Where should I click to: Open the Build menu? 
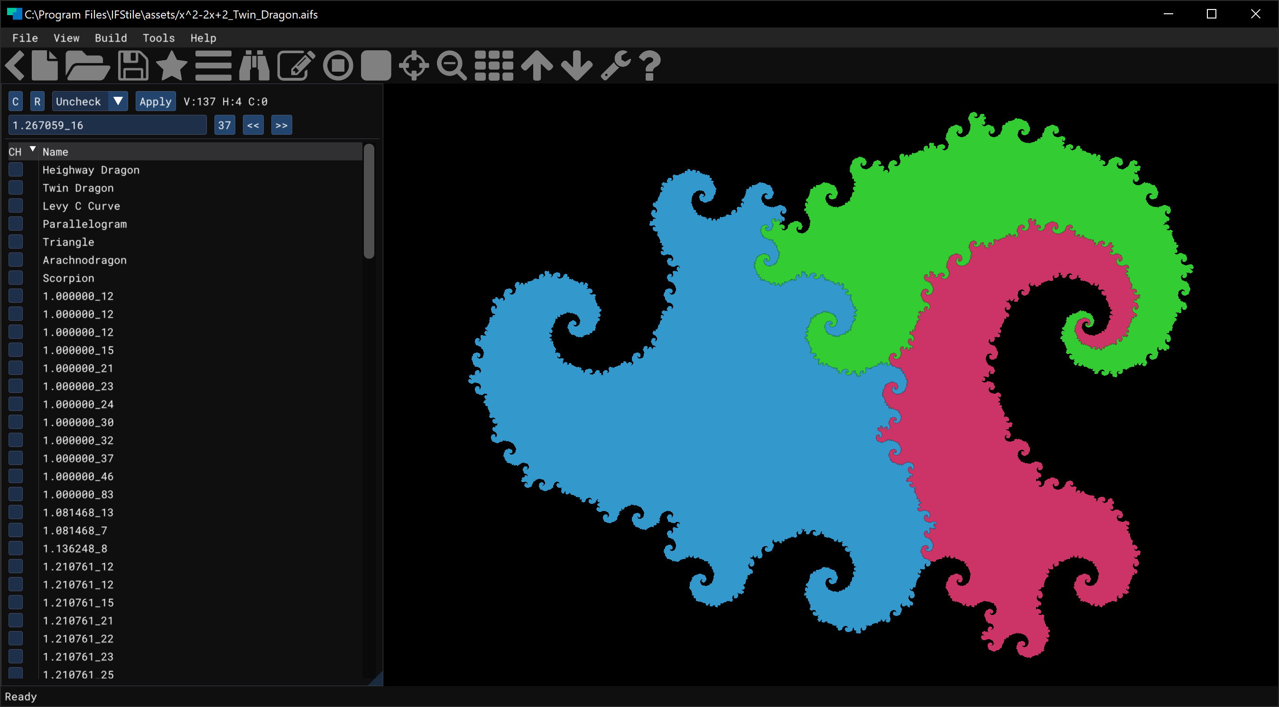tap(111, 38)
